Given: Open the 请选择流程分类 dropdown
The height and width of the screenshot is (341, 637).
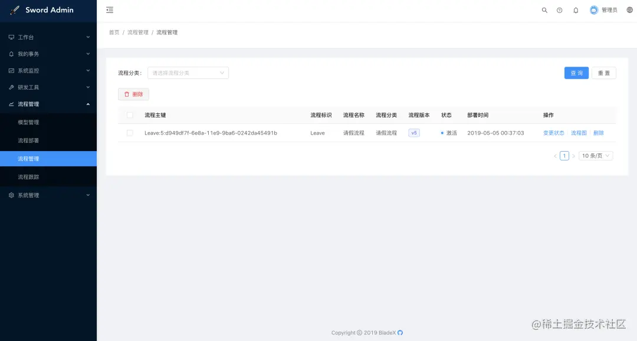Looking at the screenshot, I should (188, 73).
